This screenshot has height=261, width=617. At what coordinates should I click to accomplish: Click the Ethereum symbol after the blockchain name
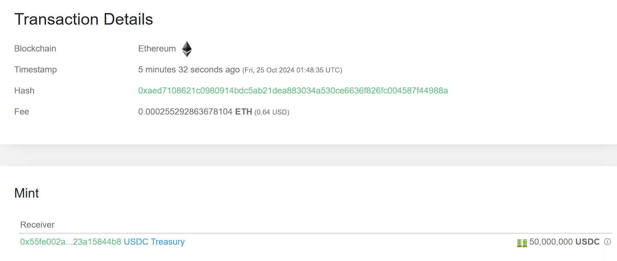click(186, 49)
